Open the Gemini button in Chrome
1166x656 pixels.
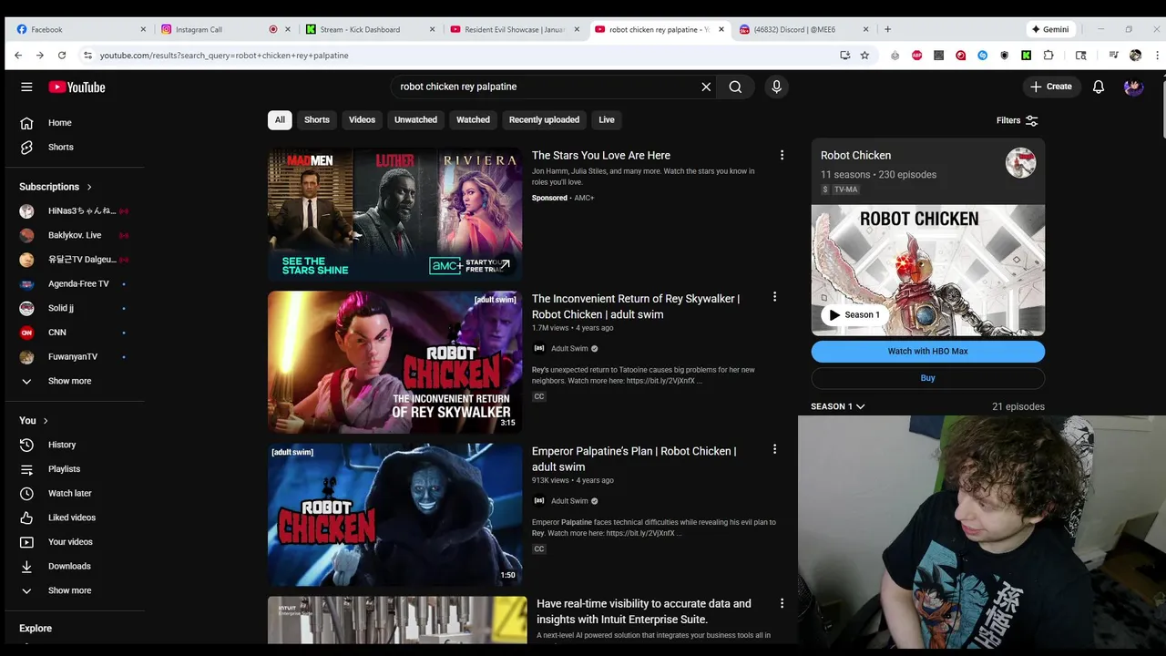tap(1050, 29)
